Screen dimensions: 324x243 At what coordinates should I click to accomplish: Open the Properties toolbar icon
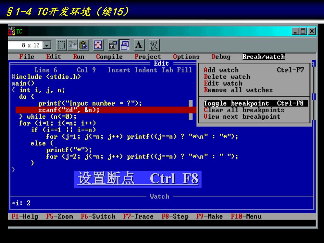113,45
